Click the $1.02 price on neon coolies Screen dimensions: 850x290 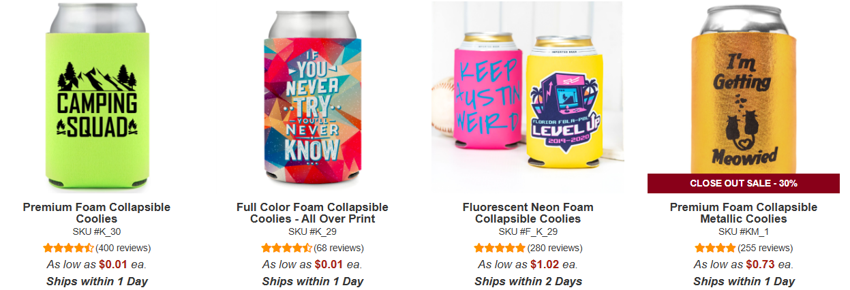[x=546, y=264]
